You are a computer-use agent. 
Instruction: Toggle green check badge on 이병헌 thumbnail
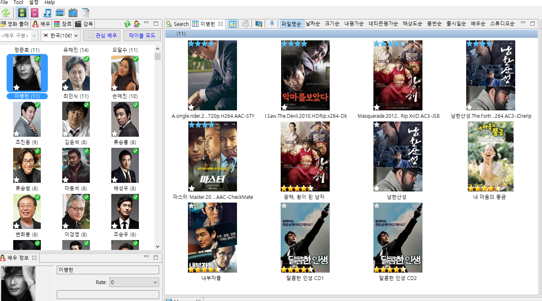point(38,59)
